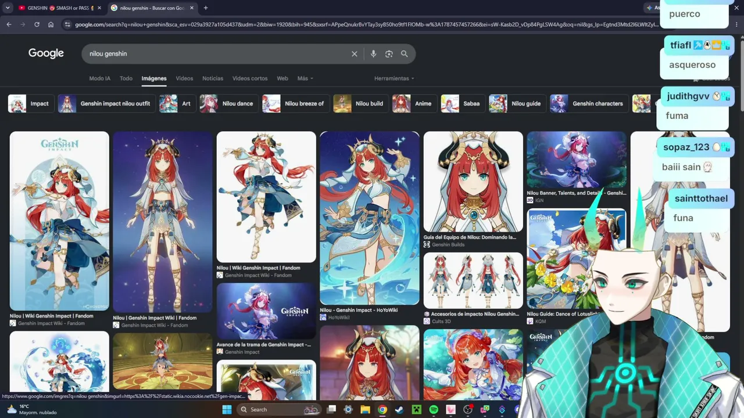This screenshot has width=744, height=418.
Task: Open 'Nilou - Genshin Impact - HoYoWiki' link
Action: click(x=359, y=310)
